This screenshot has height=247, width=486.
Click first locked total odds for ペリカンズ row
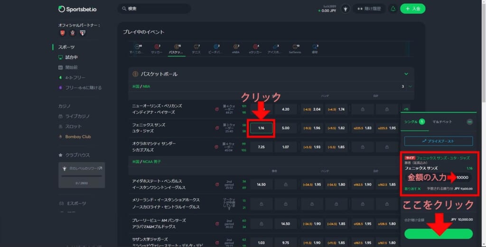[x=362, y=109]
